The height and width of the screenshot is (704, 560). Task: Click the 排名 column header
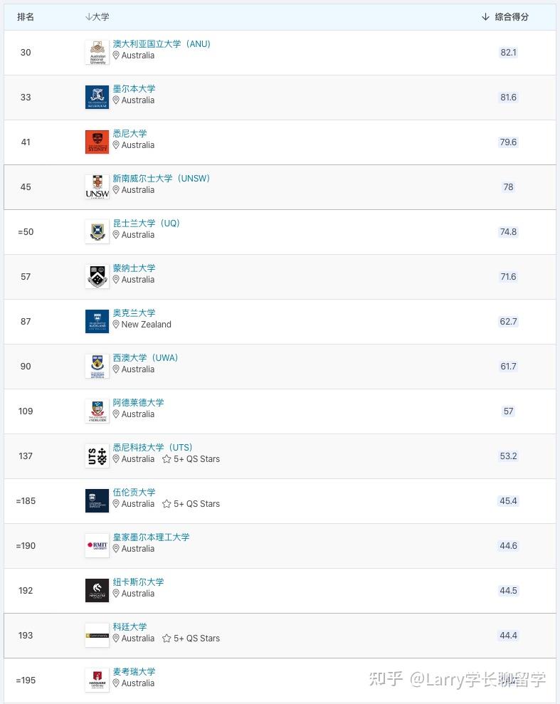(x=26, y=17)
